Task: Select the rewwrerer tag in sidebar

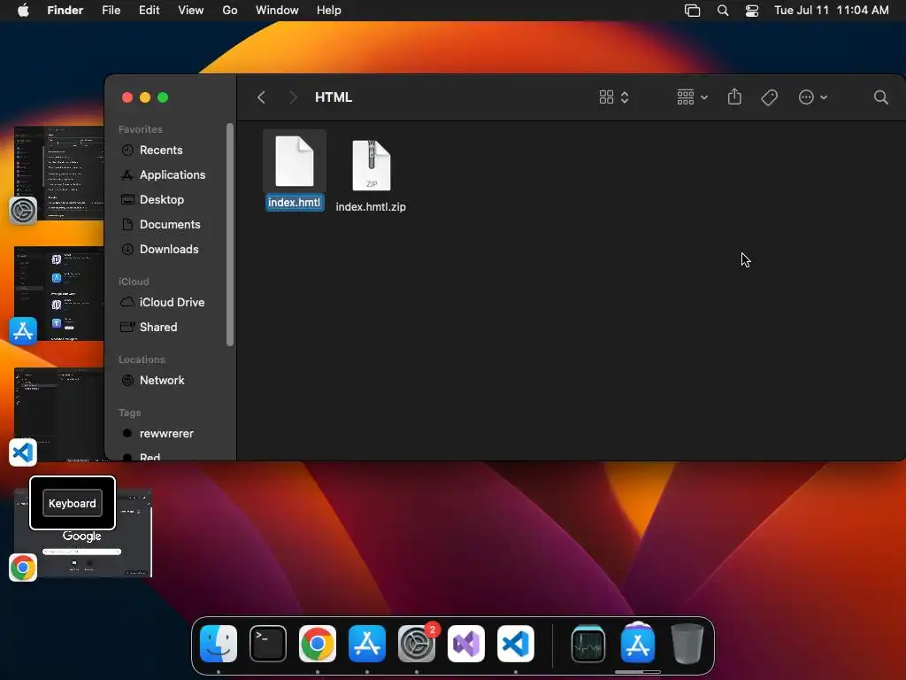Action: tap(167, 434)
